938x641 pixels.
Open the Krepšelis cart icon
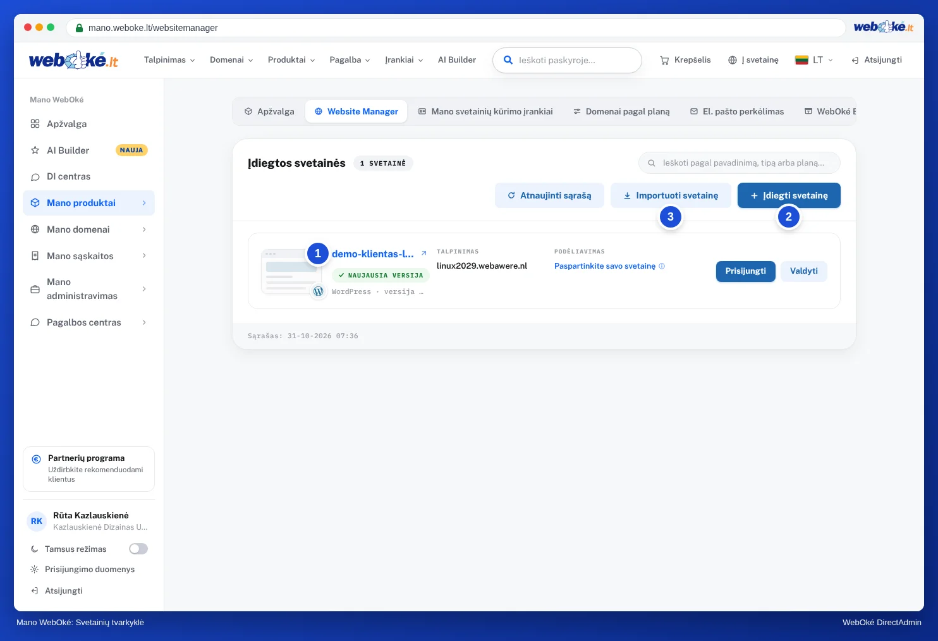pyautogui.click(x=664, y=60)
